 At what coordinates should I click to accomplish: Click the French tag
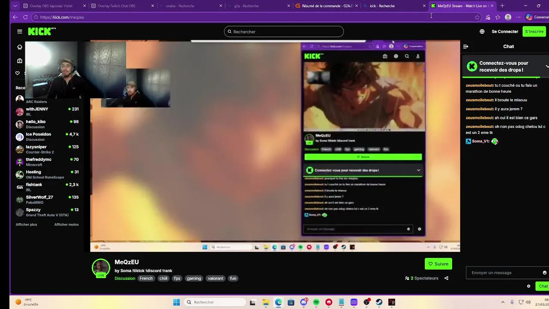pos(146,279)
